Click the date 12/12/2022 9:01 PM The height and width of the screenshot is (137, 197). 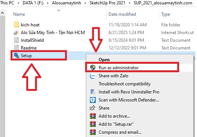pyautogui.click(x=128, y=48)
